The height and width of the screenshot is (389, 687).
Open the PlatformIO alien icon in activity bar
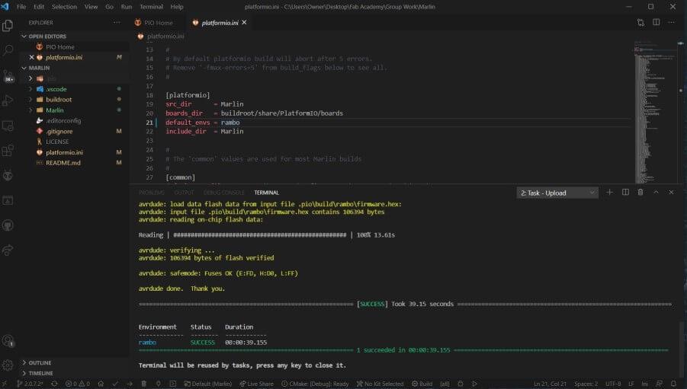(x=8, y=176)
